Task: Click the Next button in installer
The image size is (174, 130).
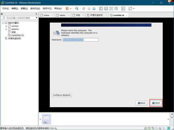Action: click(156, 103)
